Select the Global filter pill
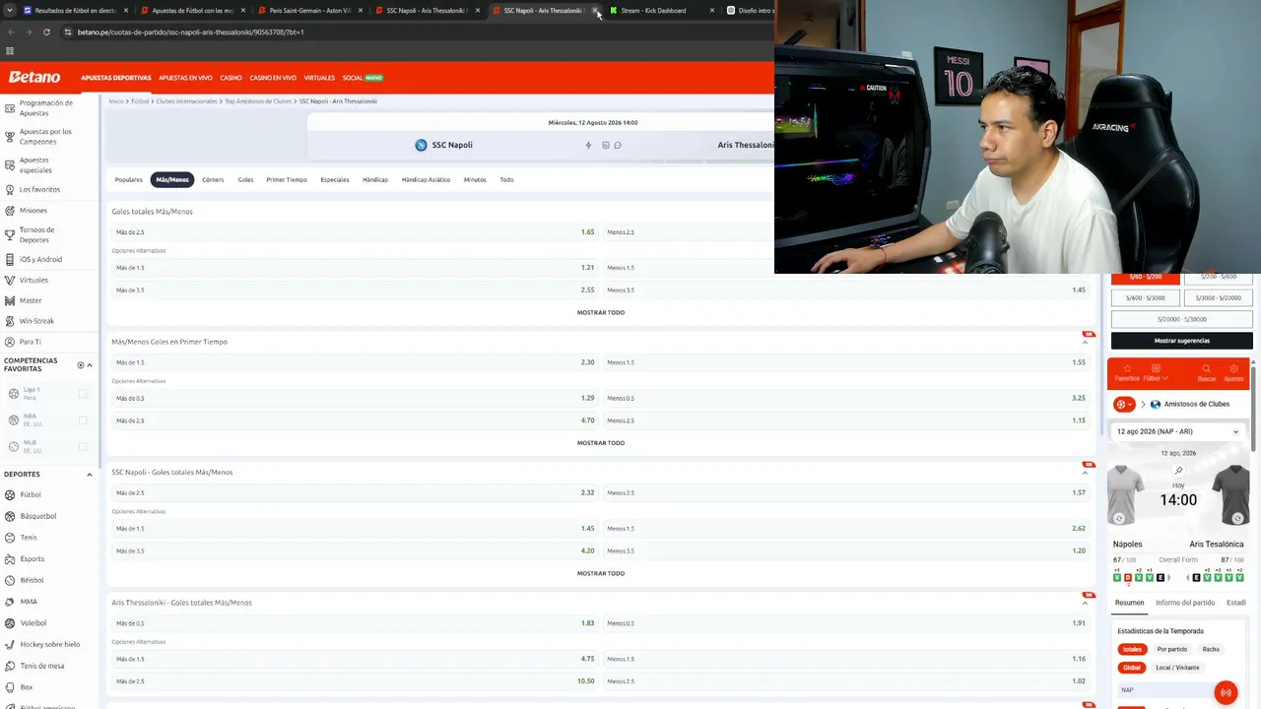Viewport: 1261px width, 709px height. (x=1131, y=668)
